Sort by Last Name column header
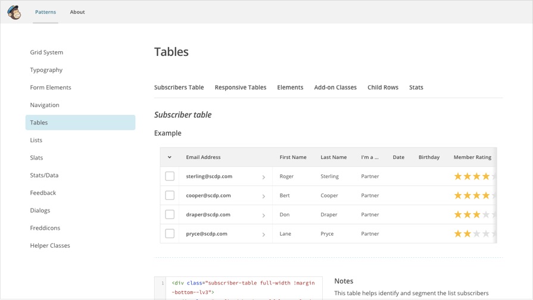Viewport: 533px width, 300px height. (333, 157)
